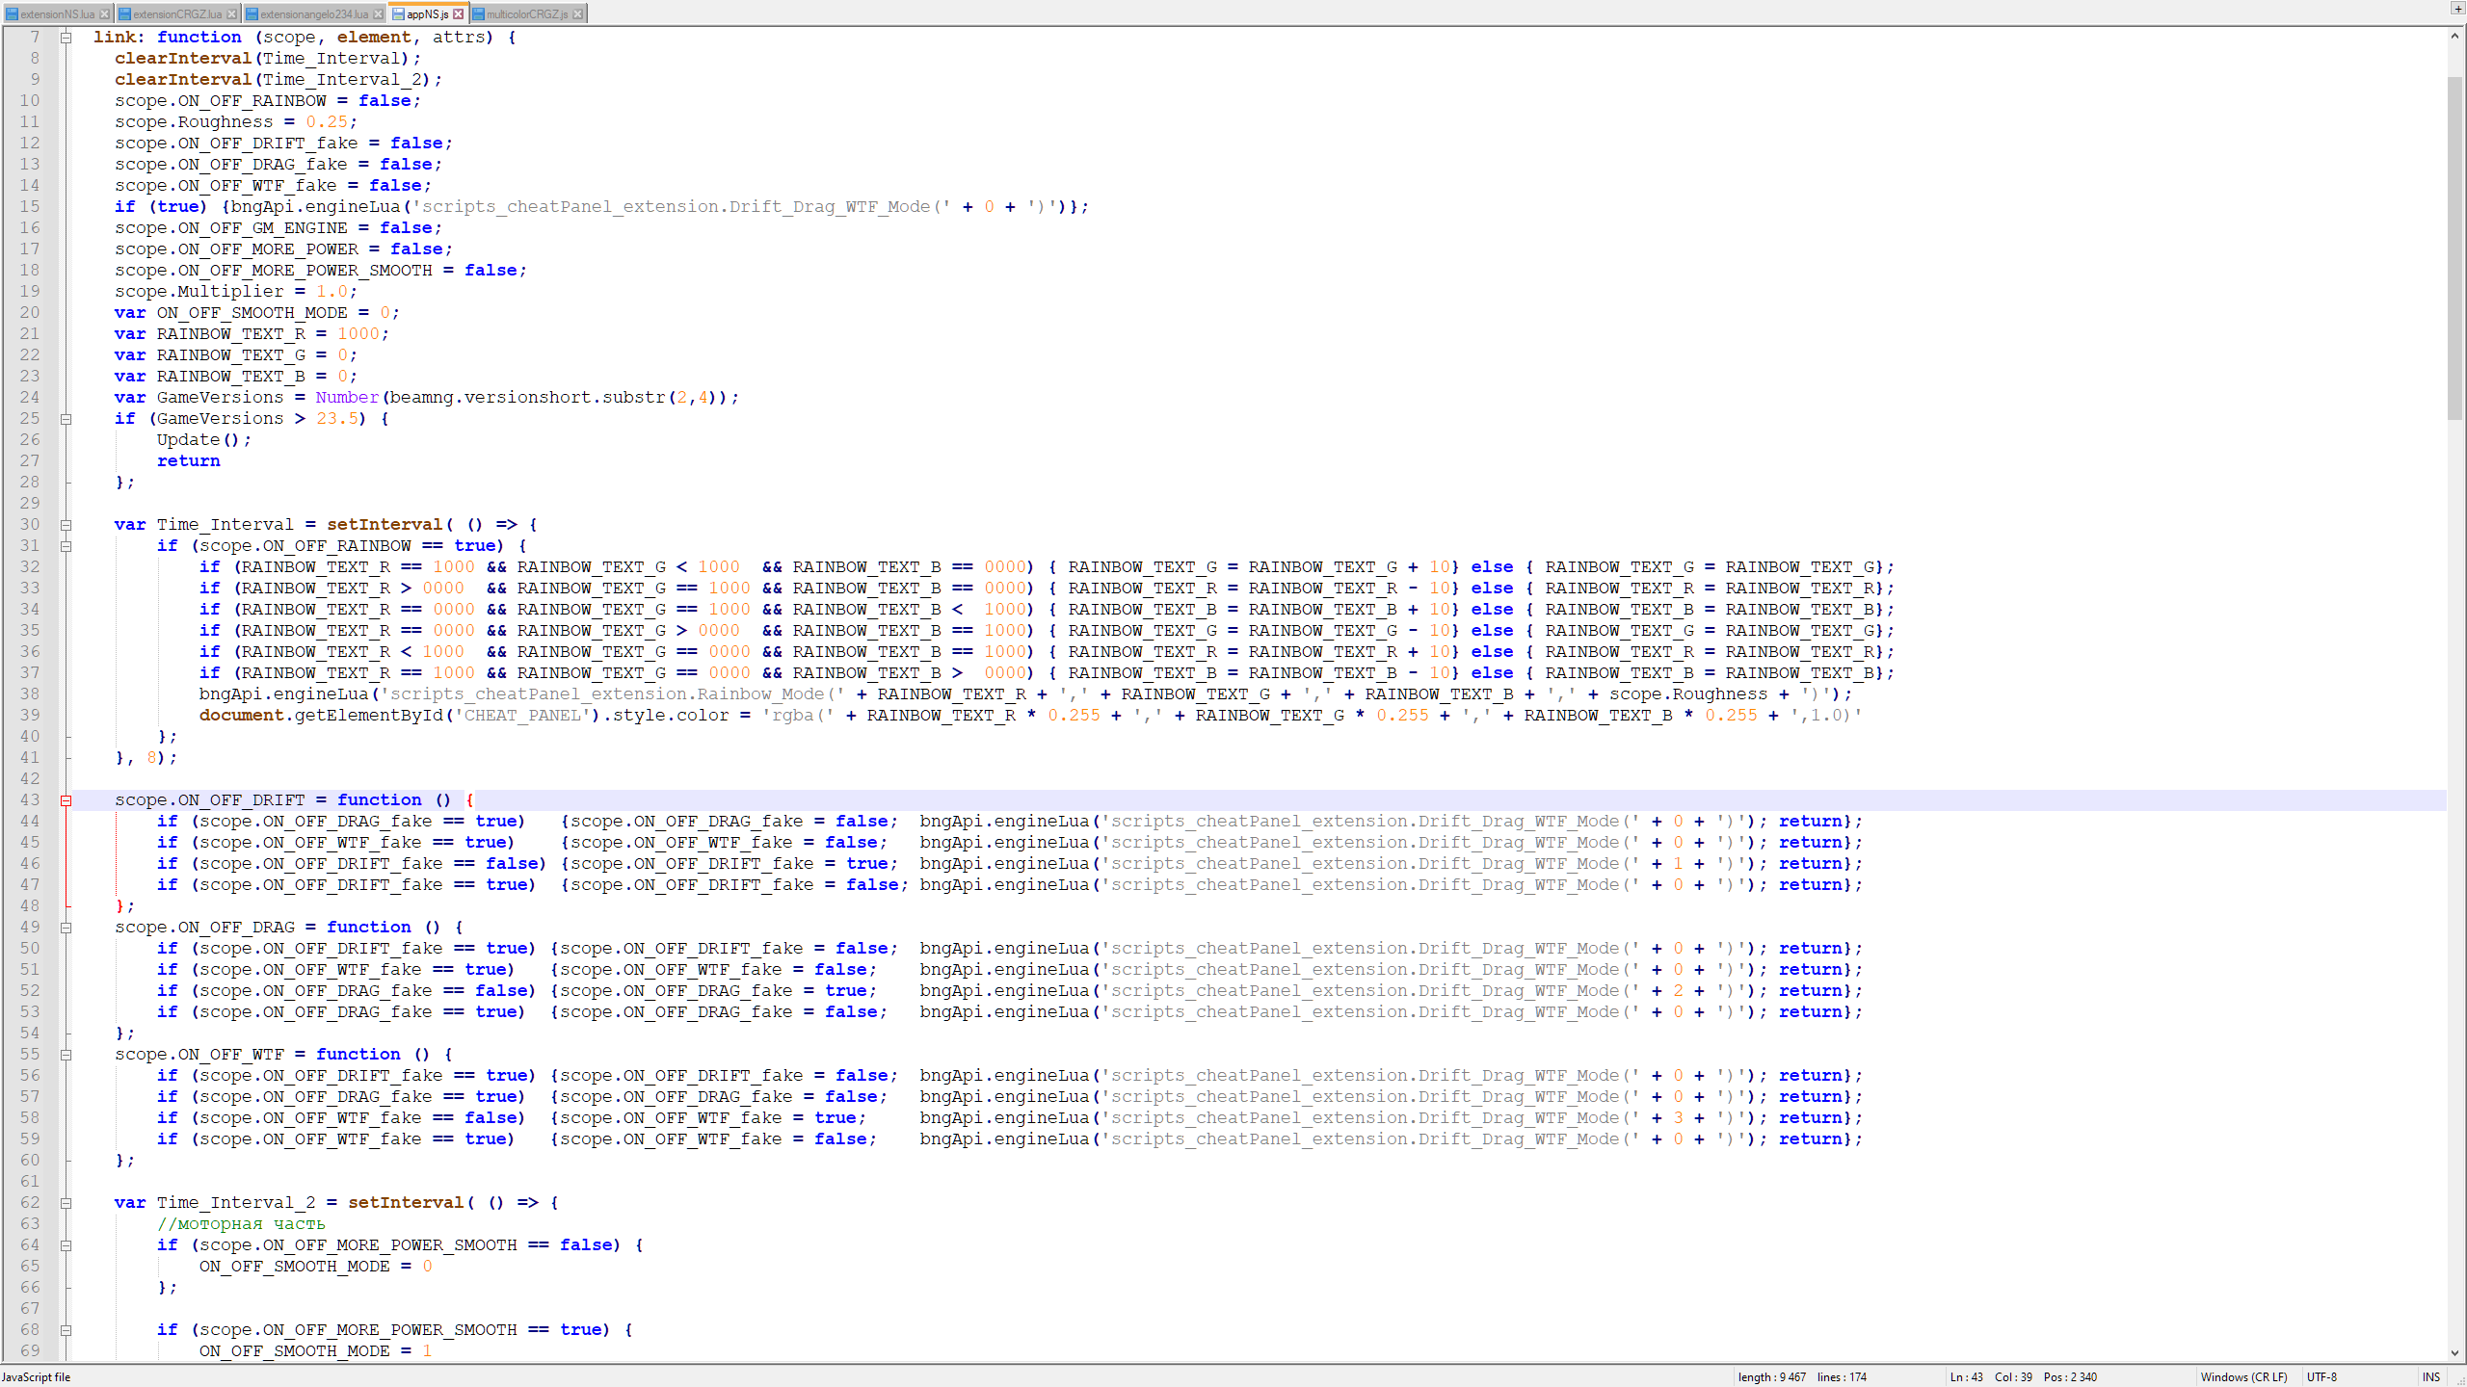Collapse the Time_Interval_2 fold at line 62
This screenshot has height=1387, width=2467.
coord(66,1203)
